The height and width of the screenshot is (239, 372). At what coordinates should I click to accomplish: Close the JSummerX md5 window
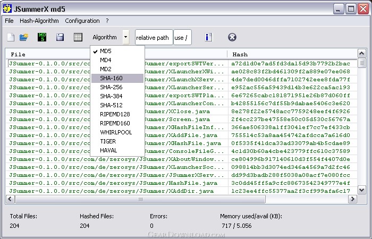coord(363,9)
